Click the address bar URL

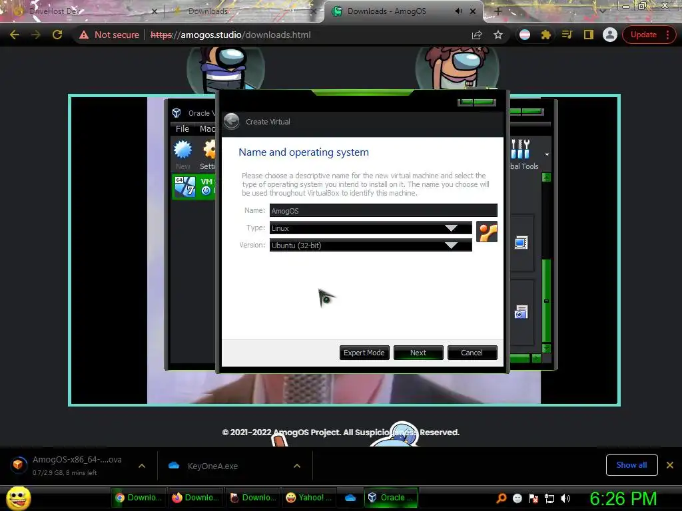(230, 35)
